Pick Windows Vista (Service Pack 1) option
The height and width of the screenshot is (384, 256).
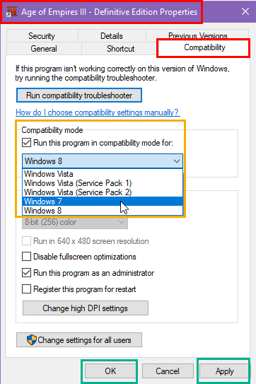[103, 183]
